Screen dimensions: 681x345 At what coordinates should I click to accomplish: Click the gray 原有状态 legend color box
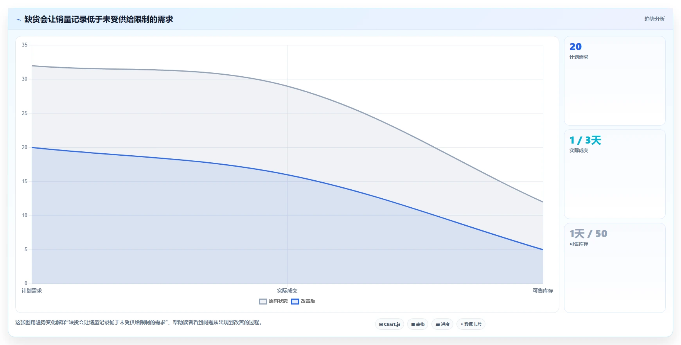(263, 302)
